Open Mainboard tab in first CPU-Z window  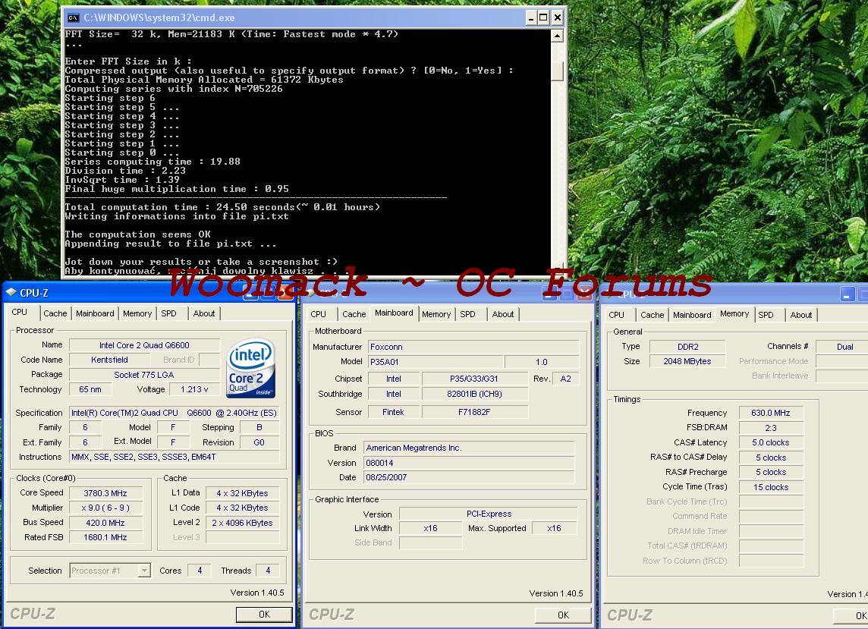point(95,313)
